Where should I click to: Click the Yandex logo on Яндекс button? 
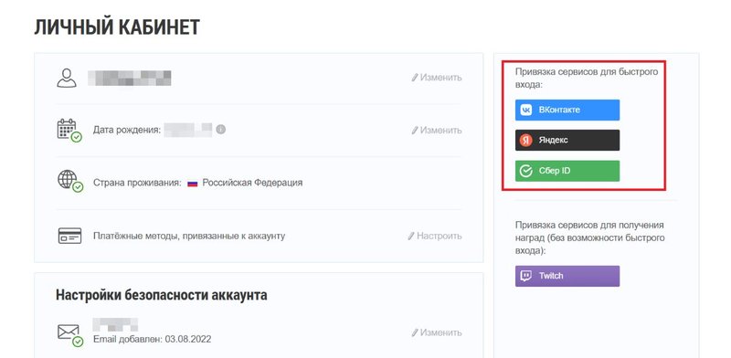(x=526, y=141)
